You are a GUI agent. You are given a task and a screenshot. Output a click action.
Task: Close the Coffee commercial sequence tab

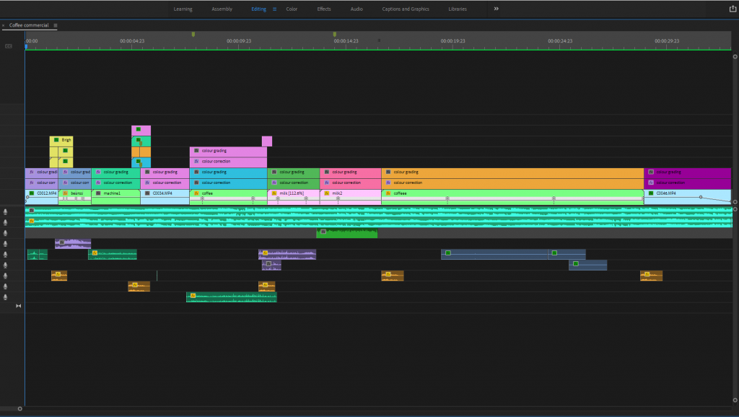click(4, 25)
